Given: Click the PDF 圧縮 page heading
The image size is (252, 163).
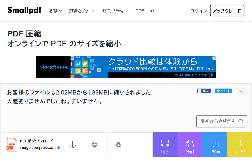Looking at the screenshot, I should click(x=24, y=34).
